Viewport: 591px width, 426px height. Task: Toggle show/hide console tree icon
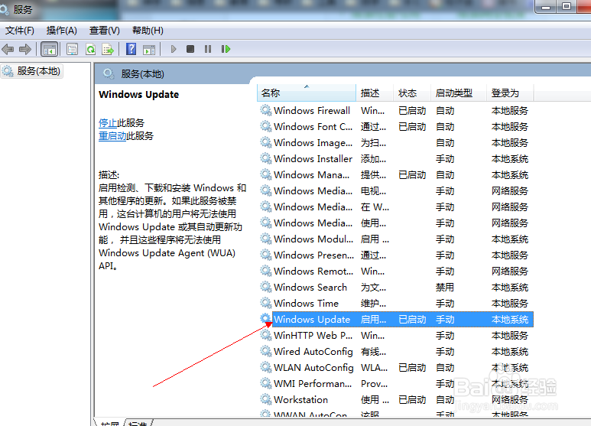coord(50,49)
